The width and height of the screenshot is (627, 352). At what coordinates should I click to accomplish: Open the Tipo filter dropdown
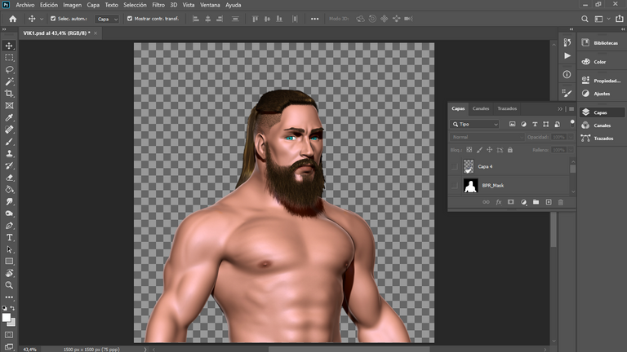[474, 125]
